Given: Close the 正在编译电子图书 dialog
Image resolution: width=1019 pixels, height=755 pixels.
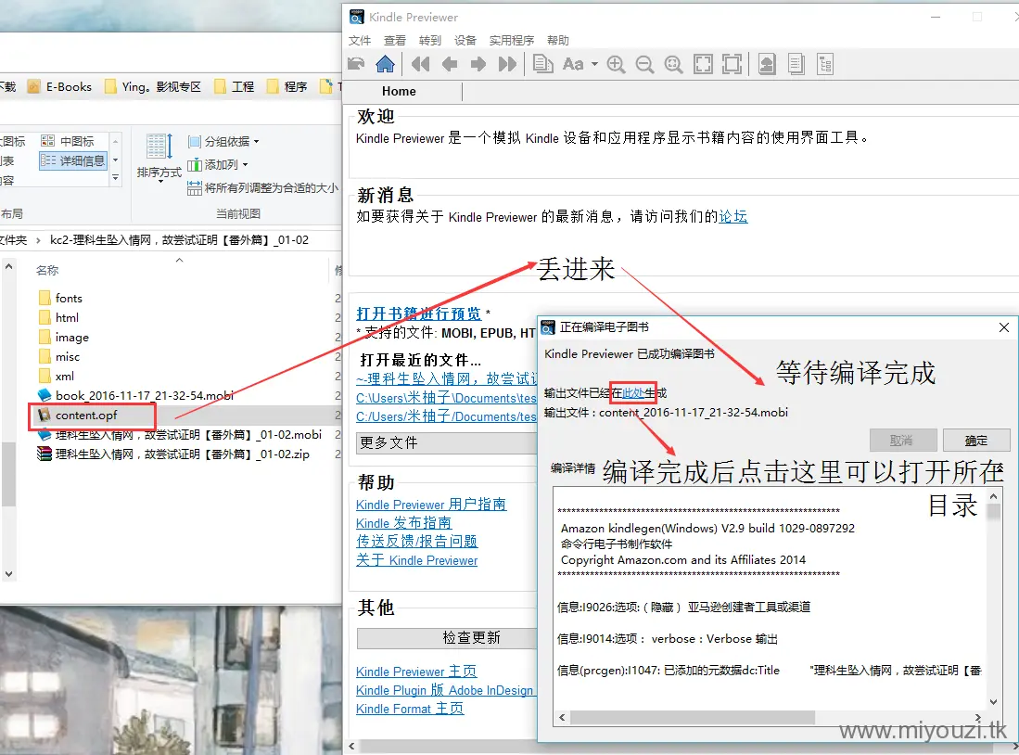Looking at the screenshot, I should [1003, 327].
